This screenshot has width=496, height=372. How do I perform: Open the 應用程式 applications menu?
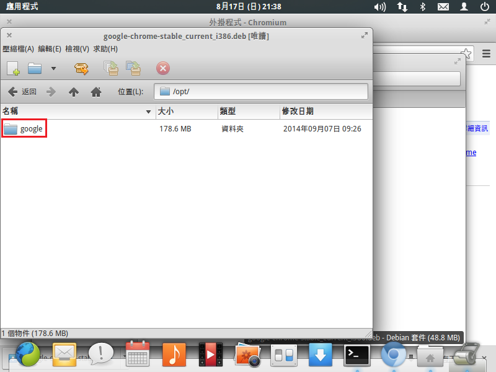pos(22,7)
